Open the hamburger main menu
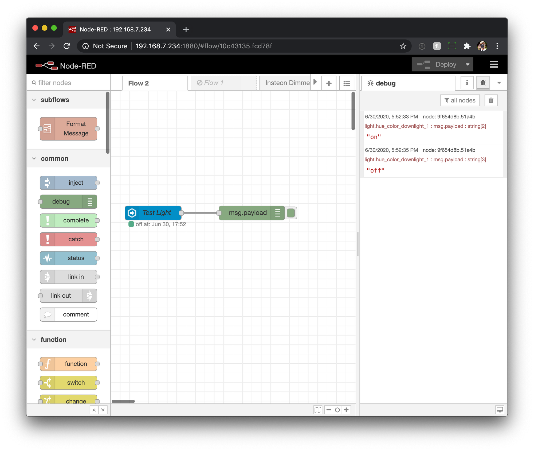The height and width of the screenshot is (451, 534). (494, 64)
